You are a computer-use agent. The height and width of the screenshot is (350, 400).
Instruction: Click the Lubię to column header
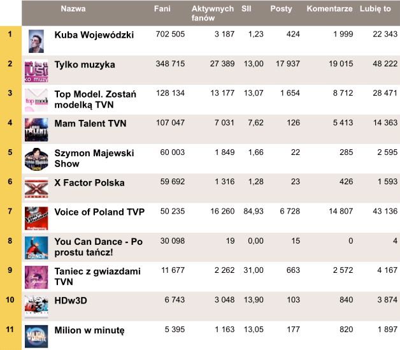click(375, 9)
